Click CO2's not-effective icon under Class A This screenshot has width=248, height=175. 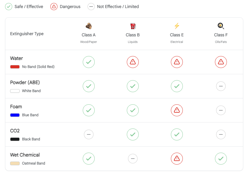89,134
